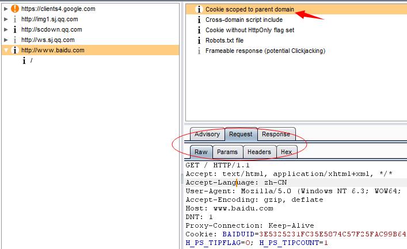Click the orange warning icon for clients4.google.com
The width and height of the screenshot is (407, 249).
pyautogui.click(x=15, y=9)
